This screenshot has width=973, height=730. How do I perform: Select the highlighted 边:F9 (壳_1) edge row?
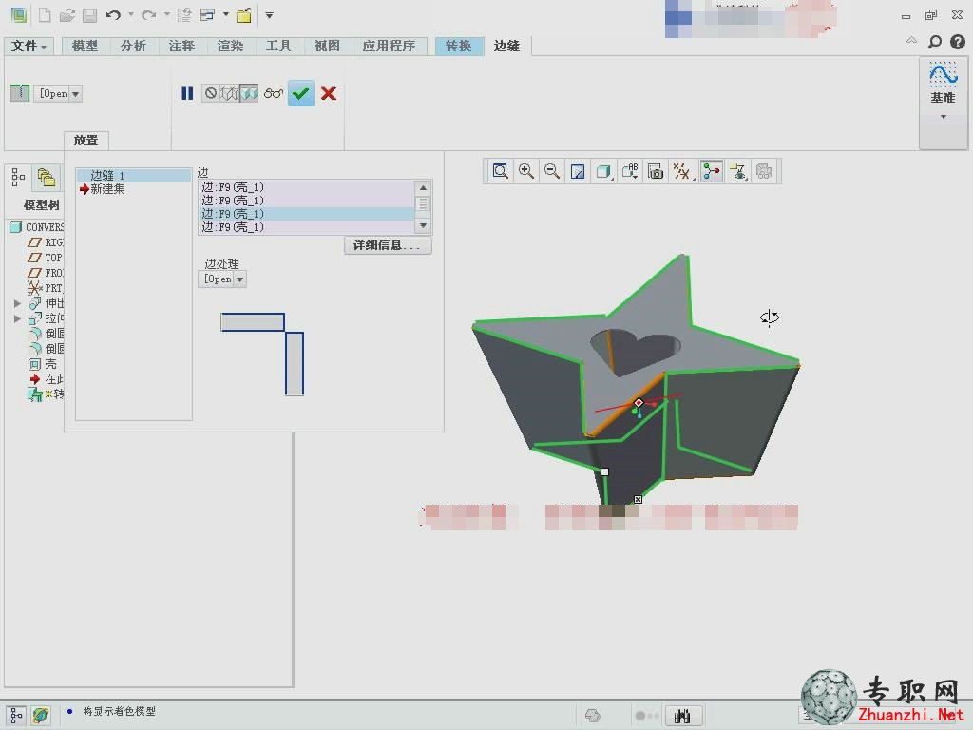(x=307, y=214)
